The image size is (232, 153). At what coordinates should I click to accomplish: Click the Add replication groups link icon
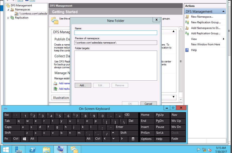55,89
